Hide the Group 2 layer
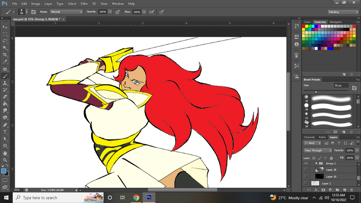This screenshot has height=203, width=361. tap(306, 164)
